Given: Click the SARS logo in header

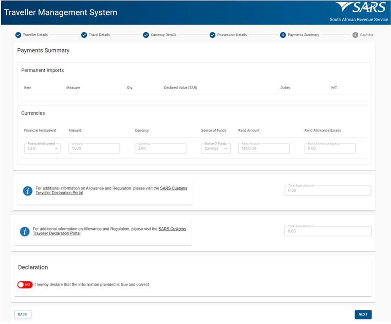Looking at the screenshot, I should [361, 7].
